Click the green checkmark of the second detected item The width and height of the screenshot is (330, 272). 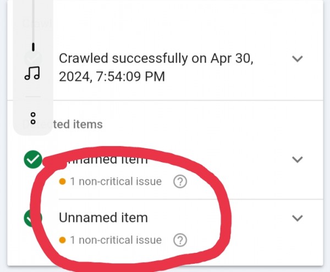click(x=30, y=218)
